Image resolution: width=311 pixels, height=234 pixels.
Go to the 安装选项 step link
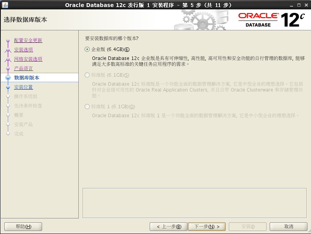(23, 50)
